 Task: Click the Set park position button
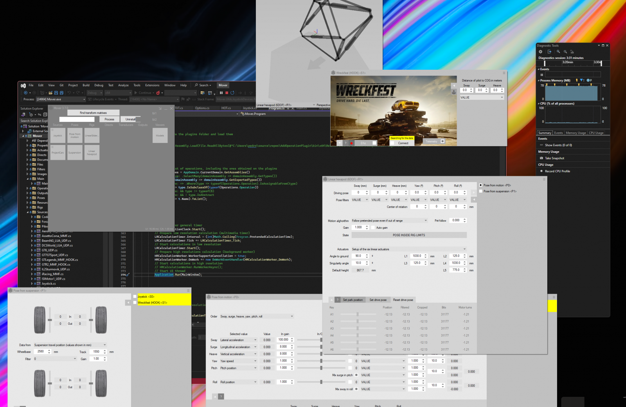pos(353,300)
